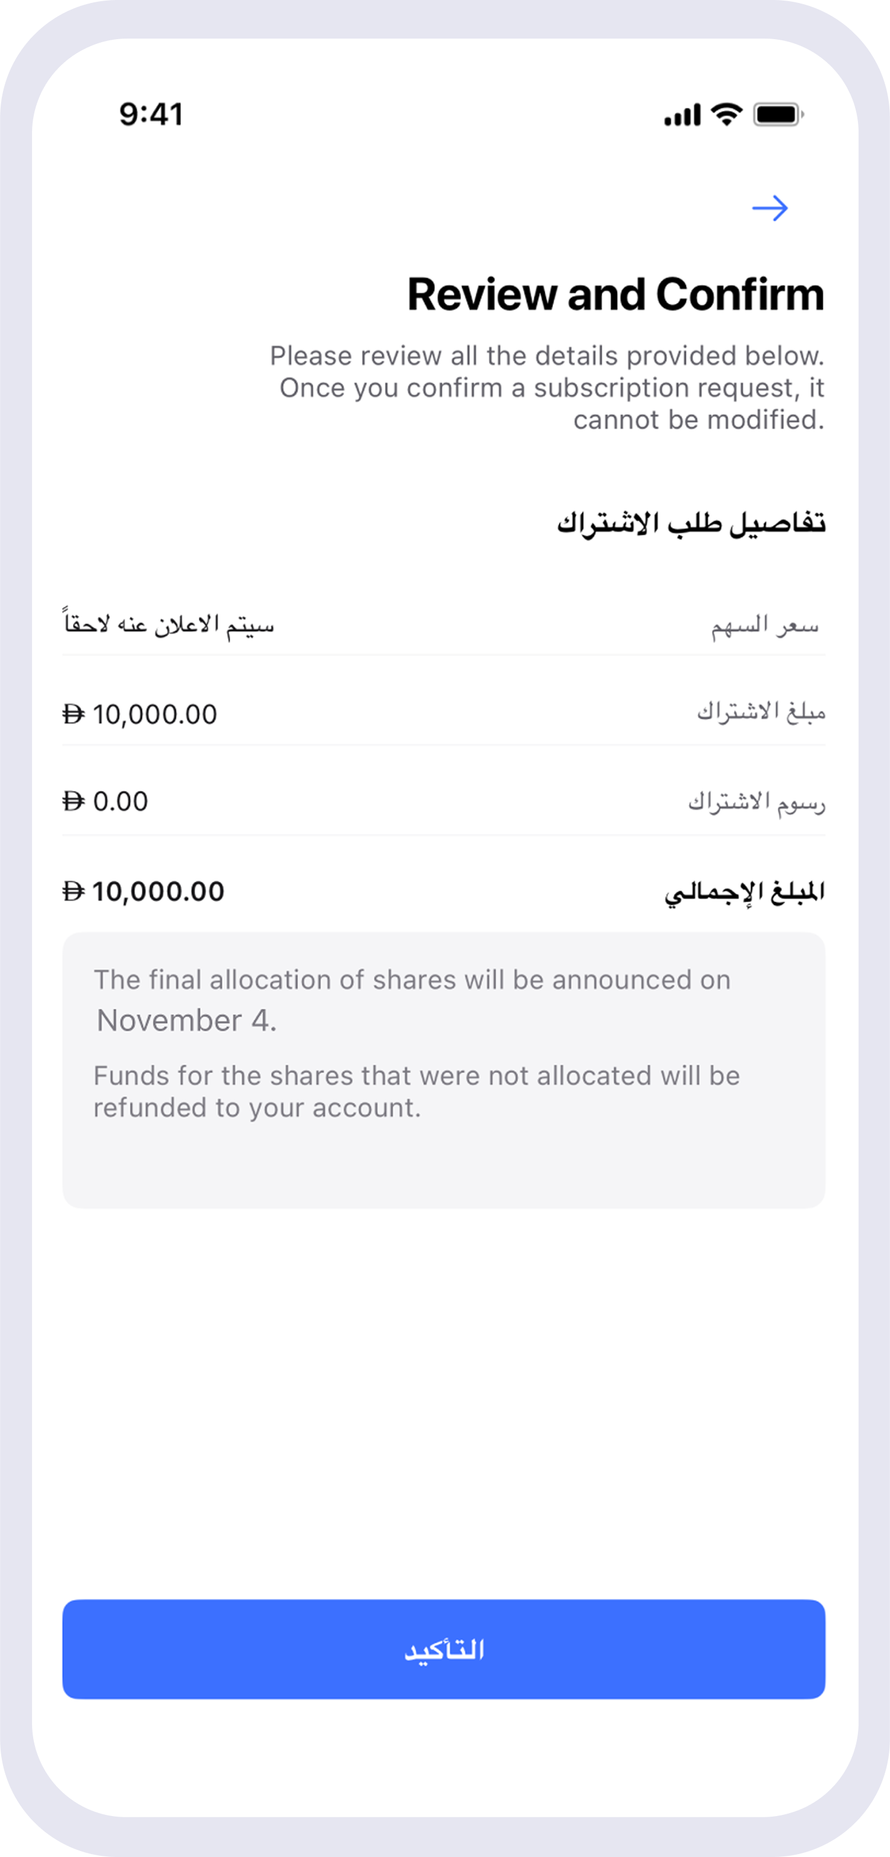Screen dimensions: 890x1857
Task: Click the cellular signal strength icon
Action: point(682,115)
